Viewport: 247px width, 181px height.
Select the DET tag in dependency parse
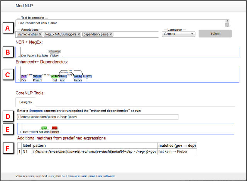[24, 76]
